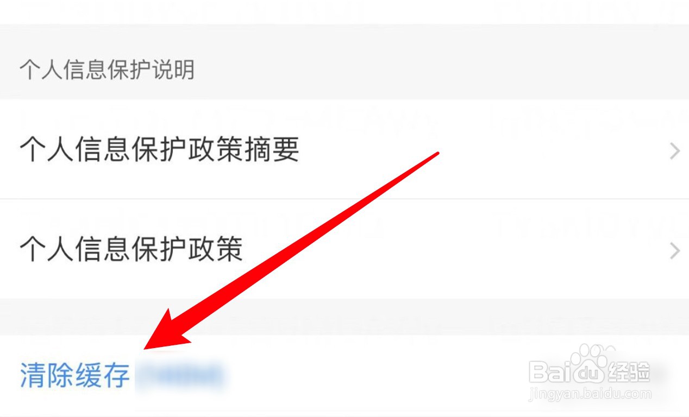
Task: Tap chevron arrow on 个人信息保护政策 row
Action: point(674,251)
